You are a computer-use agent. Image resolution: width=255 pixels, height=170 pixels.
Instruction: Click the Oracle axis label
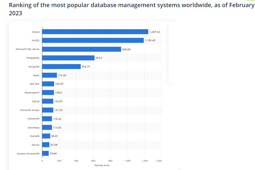pyautogui.click(x=36, y=32)
